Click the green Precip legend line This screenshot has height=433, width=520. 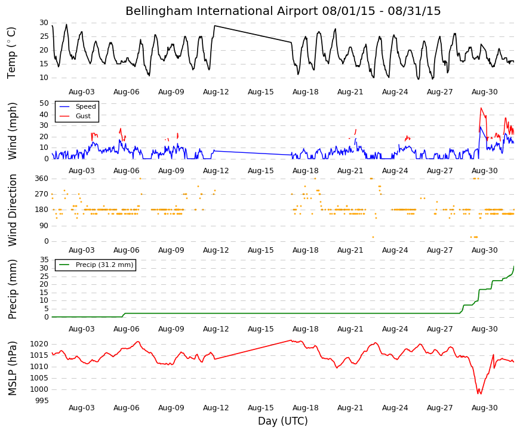tap(64, 265)
